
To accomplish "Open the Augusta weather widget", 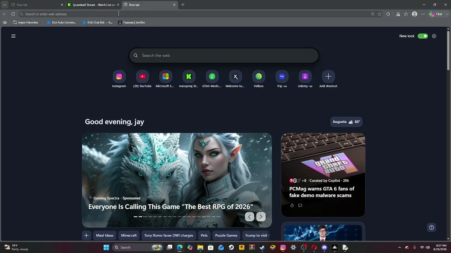I will pyautogui.click(x=346, y=122).
